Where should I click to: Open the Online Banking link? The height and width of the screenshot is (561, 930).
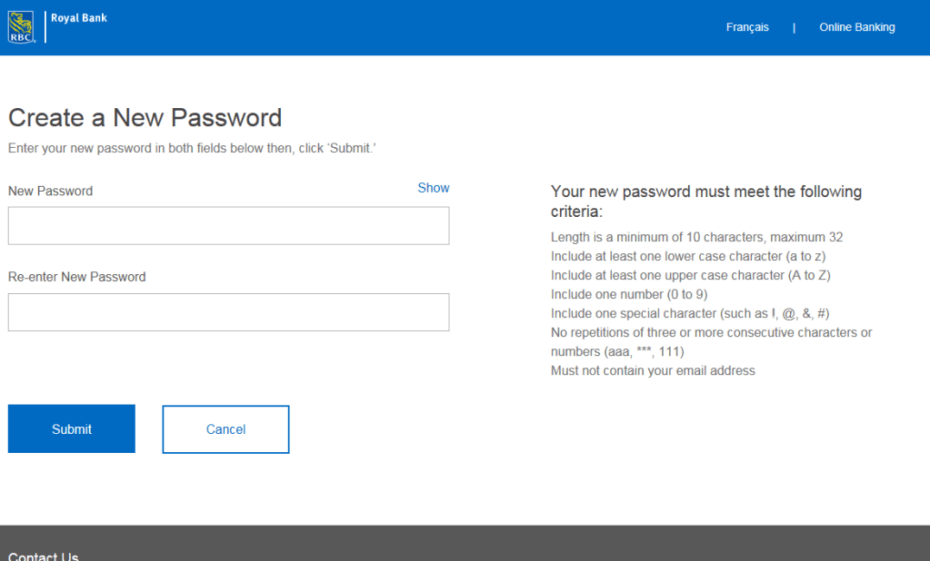coord(856,27)
